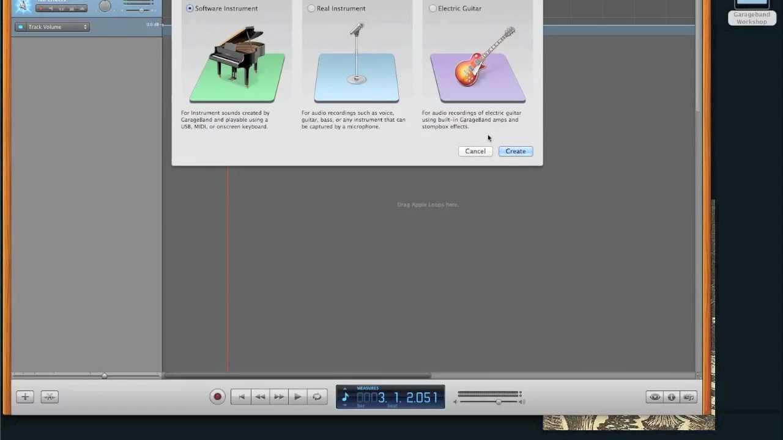Click the track instrument icon in the header
This screenshot has height=440, width=783.
pos(23,6)
